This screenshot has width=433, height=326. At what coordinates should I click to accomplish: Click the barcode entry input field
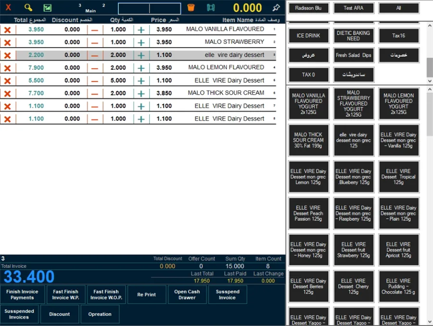pyautogui.click(x=150, y=9)
